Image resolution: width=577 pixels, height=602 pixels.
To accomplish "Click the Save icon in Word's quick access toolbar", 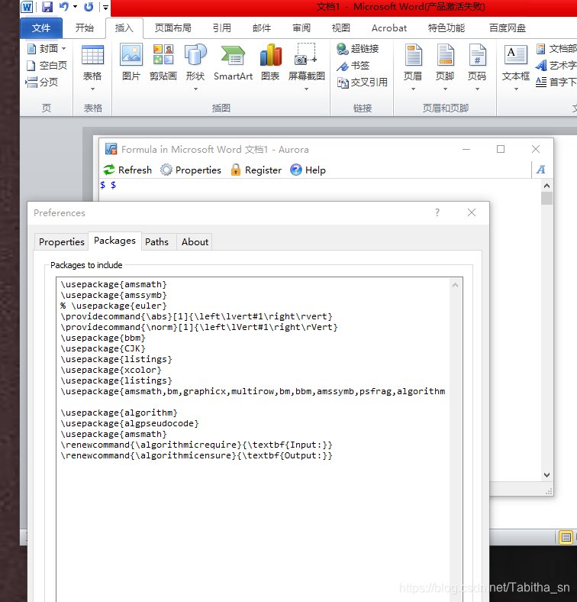I will (47, 7).
